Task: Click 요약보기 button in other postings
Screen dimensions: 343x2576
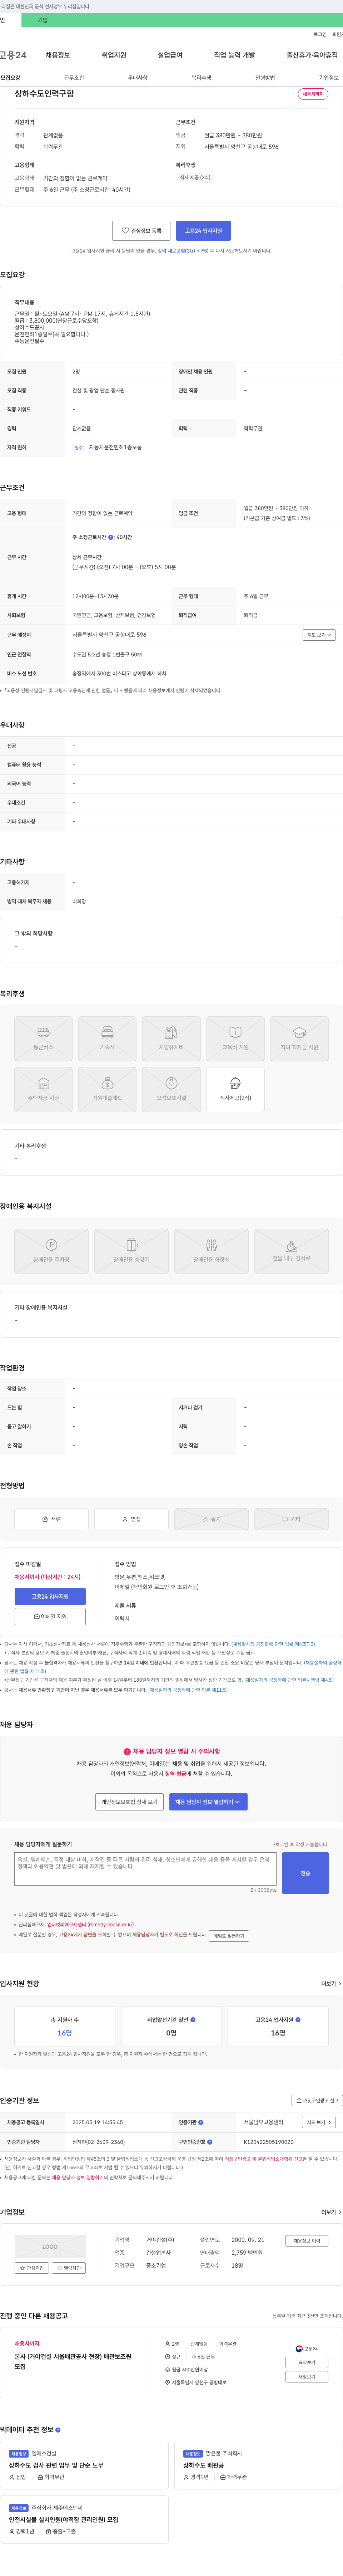Action: pyautogui.click(x=307, y=2362)
